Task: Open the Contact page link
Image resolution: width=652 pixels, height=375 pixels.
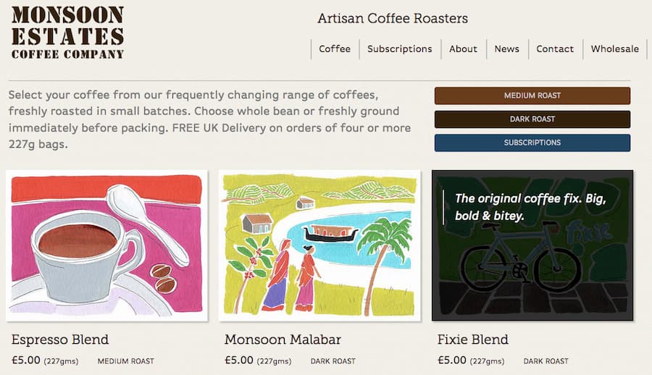Action: pyautogui.click(x=555, y=49)
